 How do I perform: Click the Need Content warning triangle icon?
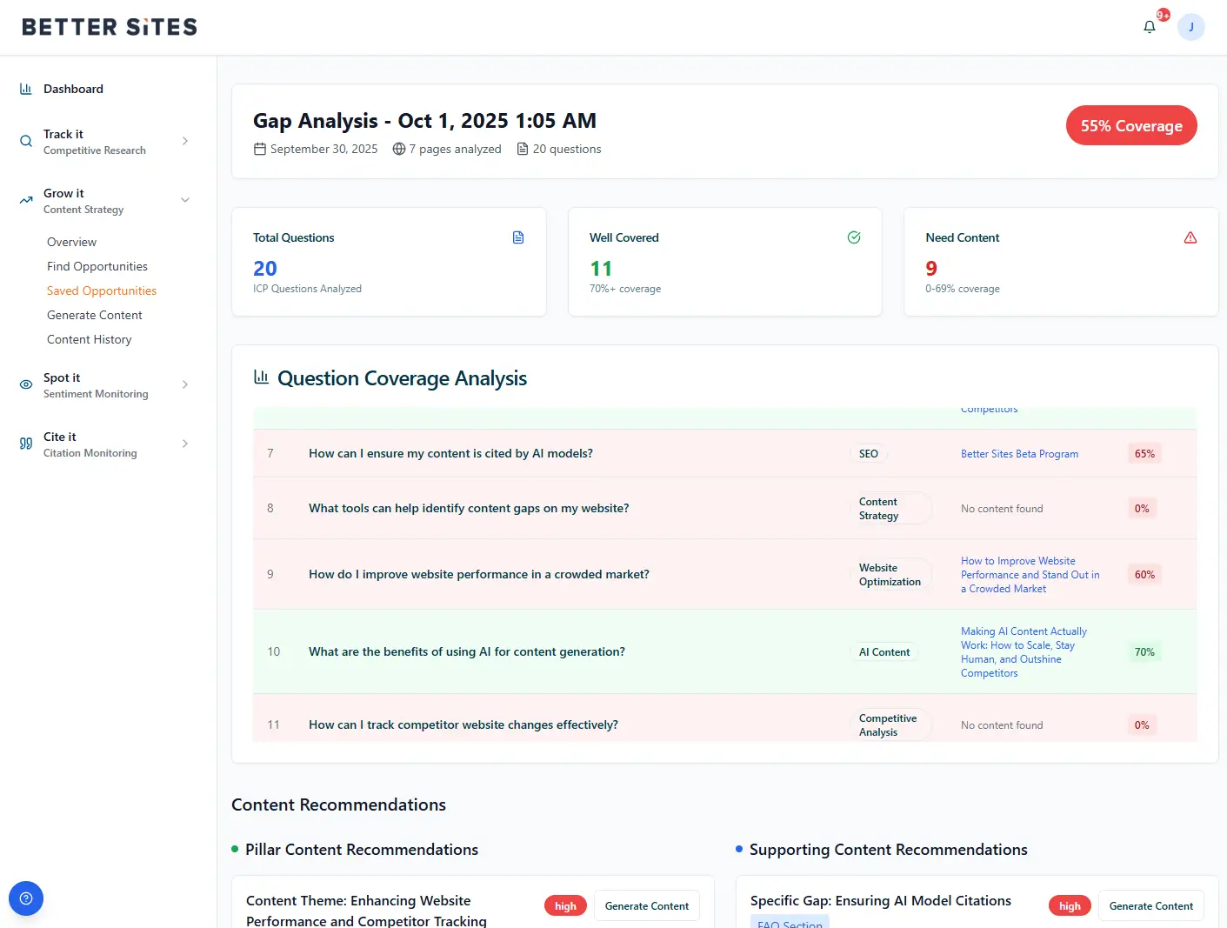click(x=1190, y=237)
